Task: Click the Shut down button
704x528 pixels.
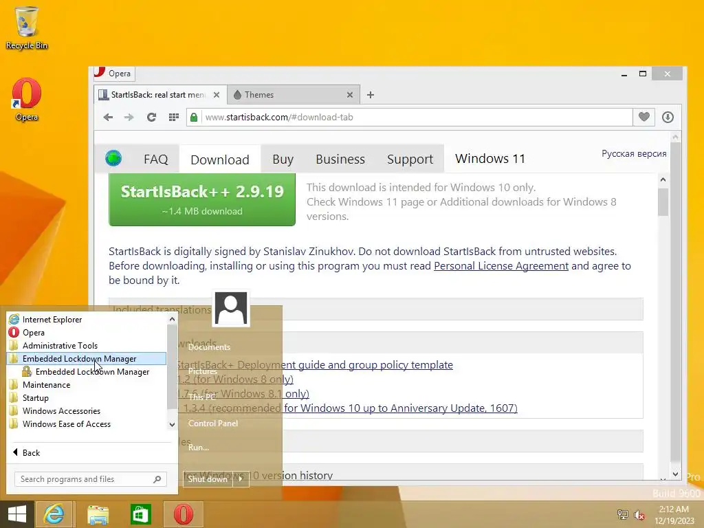Action: click(x=208, y=479)
